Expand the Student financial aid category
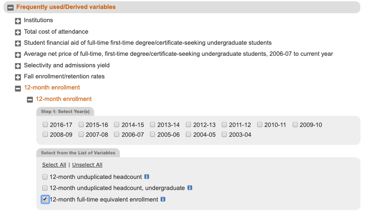Viewport: 372px width, 216px height. [x=18, y=43]
